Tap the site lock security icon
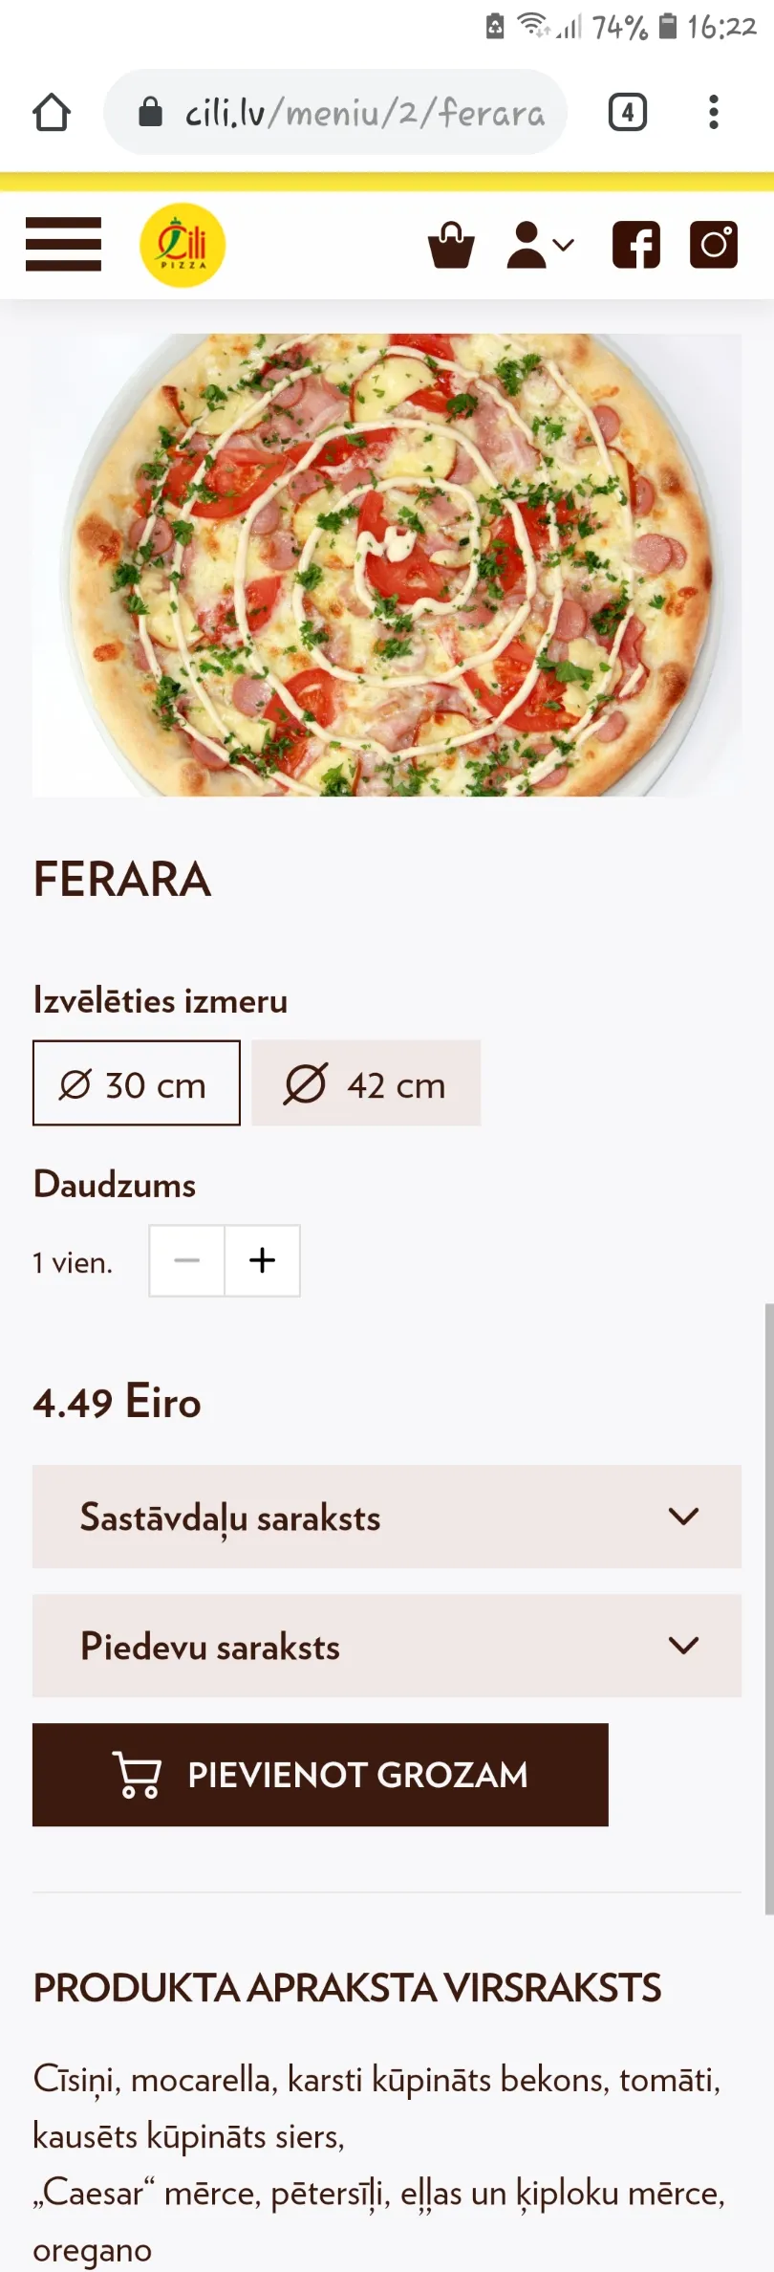774x2272 pixels. [150, 112]
